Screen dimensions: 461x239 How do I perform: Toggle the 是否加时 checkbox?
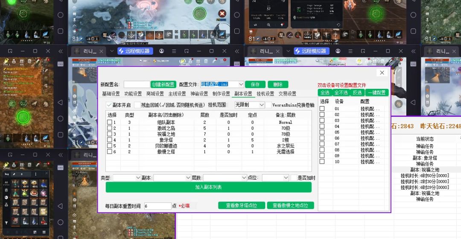click(294, 178)
